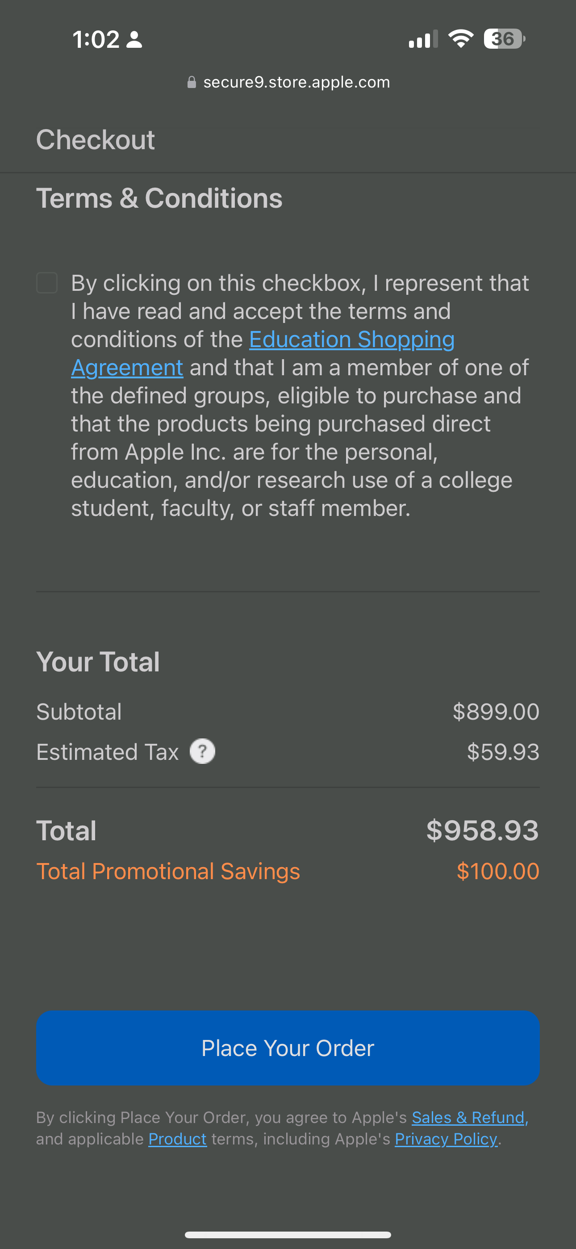Tap the Total Promotional Savings label
The height and width of the screenshot is (1249, 576).
pyautogui.click(x=168, y=871)
